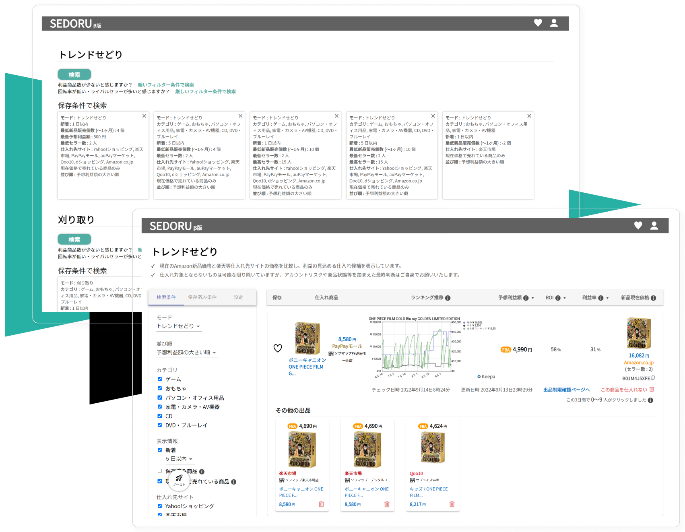Sort by 予想利益額 using its arrow

click(532, 298)
